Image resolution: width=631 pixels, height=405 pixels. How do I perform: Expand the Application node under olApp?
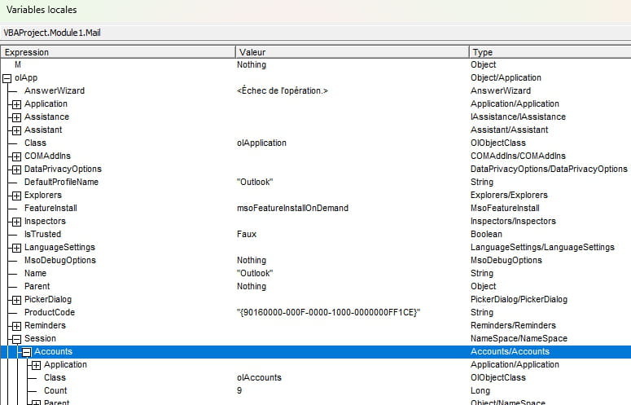point(16,104)
